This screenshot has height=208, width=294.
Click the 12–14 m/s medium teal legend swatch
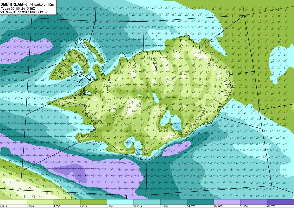point(174,202)
